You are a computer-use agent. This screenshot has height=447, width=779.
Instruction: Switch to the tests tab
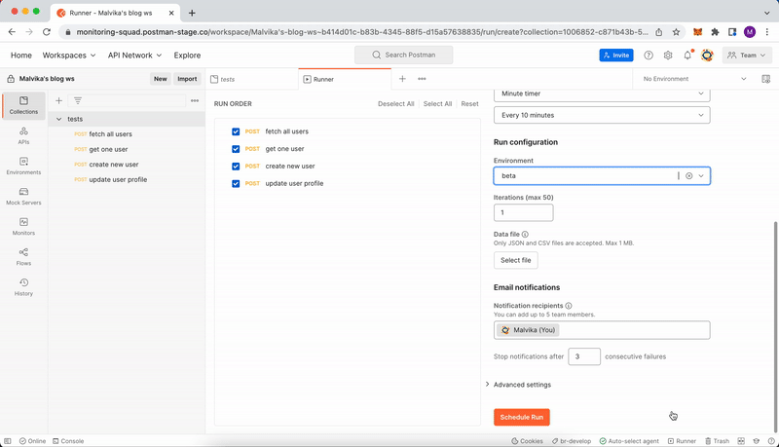(251, 79)
